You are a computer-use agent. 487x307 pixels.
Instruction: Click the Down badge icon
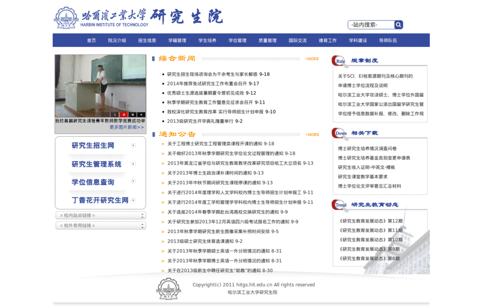point(340,133)
